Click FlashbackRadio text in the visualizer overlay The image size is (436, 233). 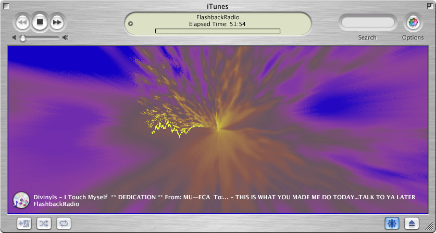tap(56, 204)
